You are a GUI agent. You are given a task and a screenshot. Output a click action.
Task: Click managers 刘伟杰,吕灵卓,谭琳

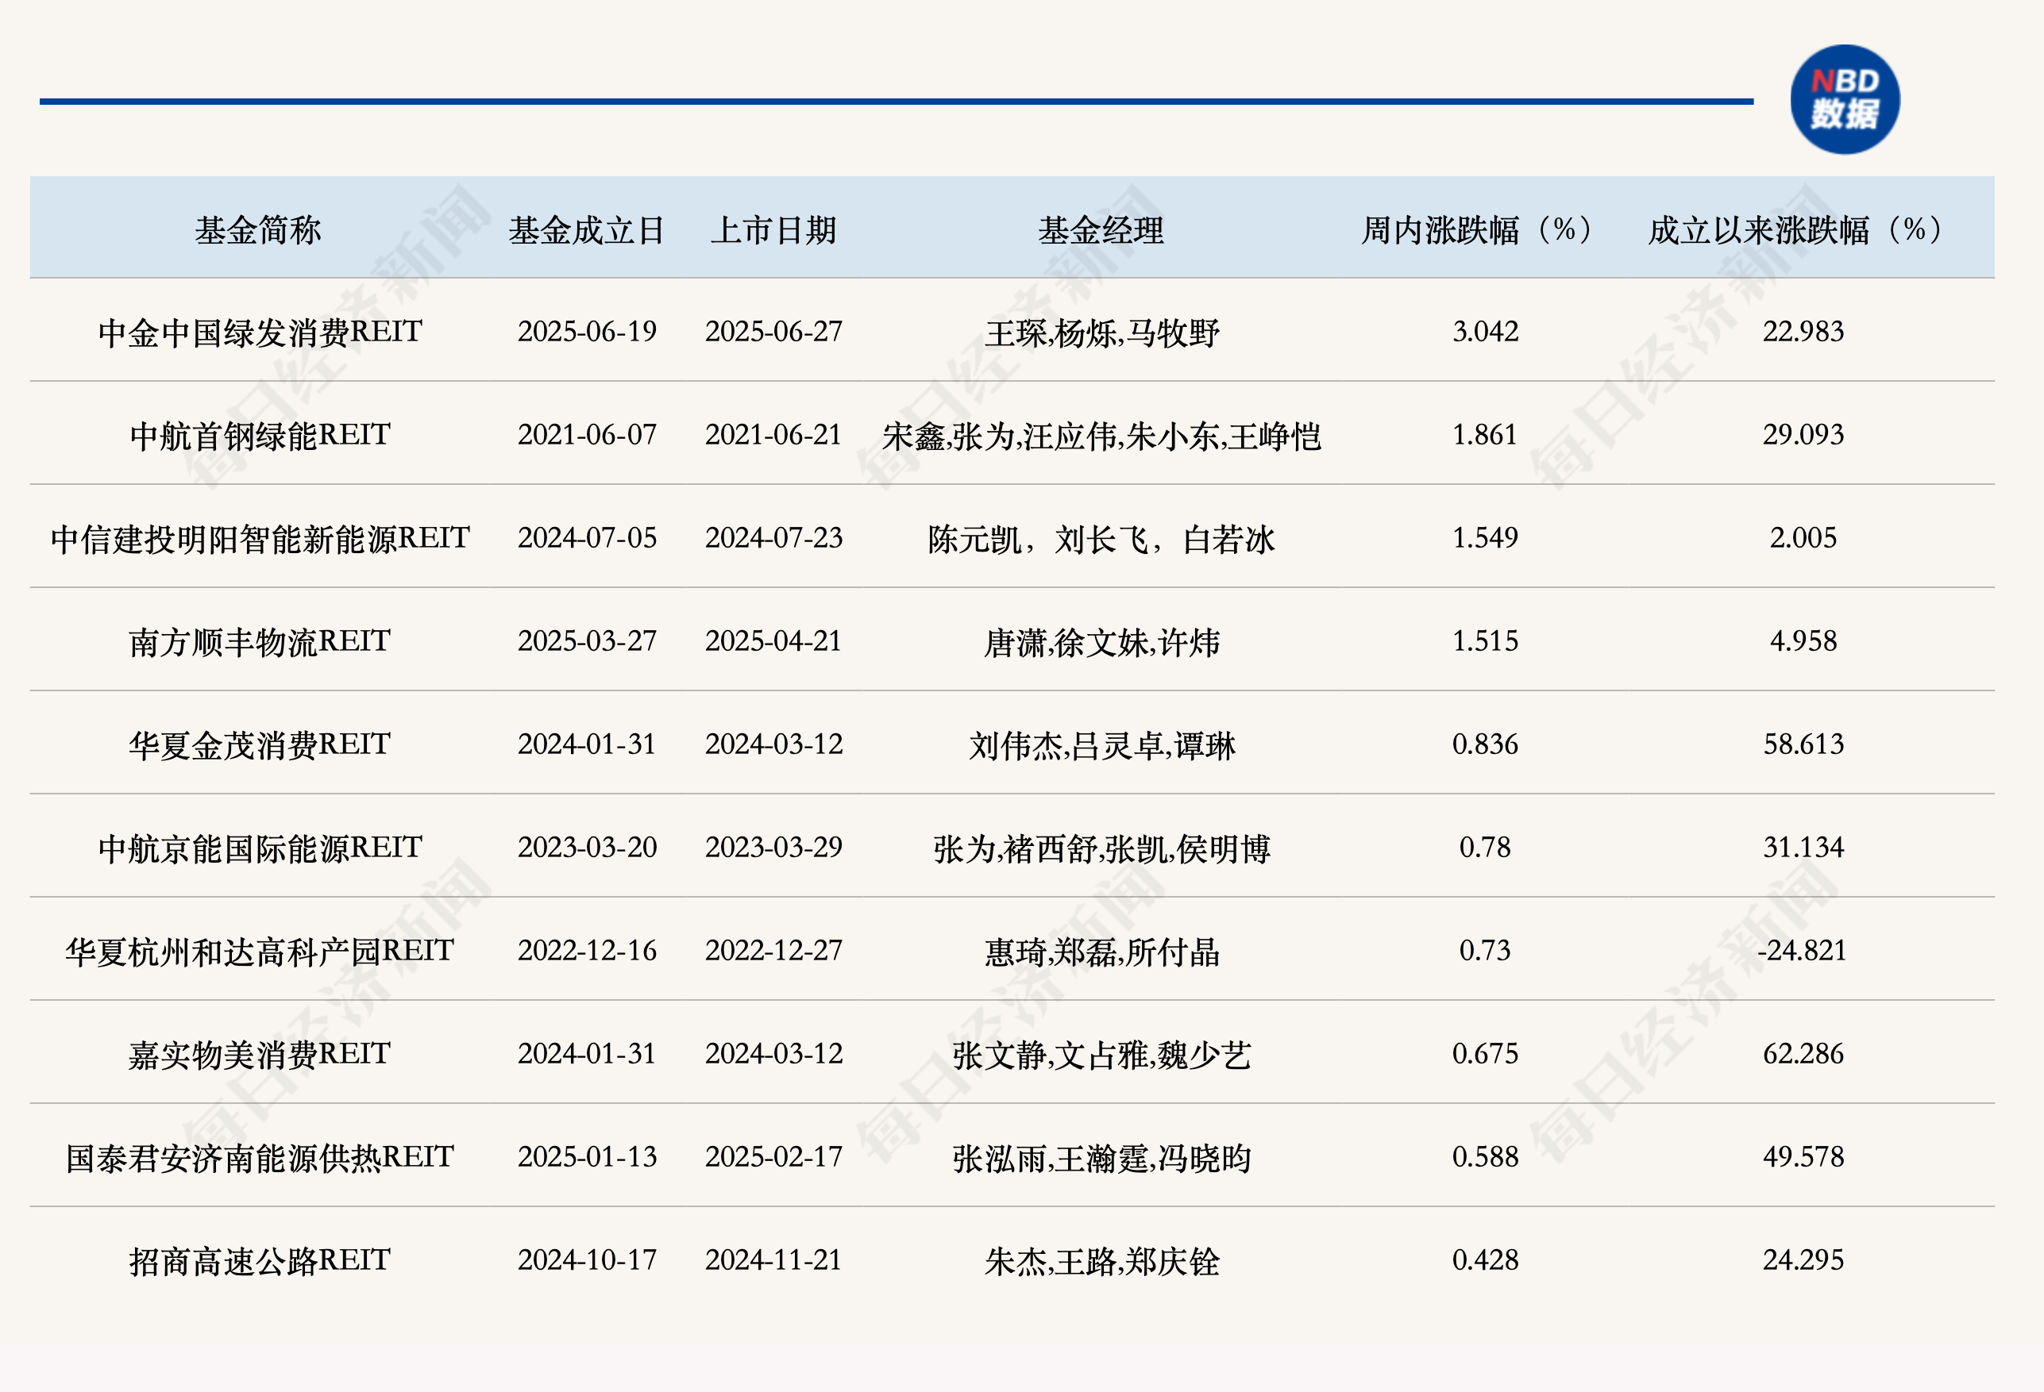pos(1102,745)
